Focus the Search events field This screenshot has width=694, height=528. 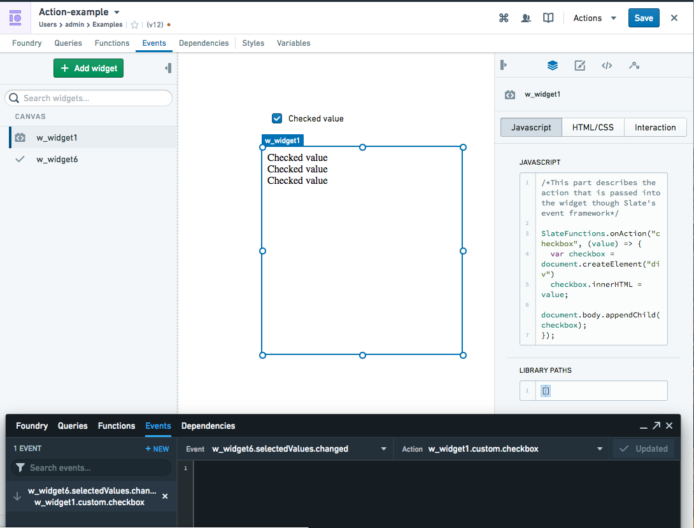[x=91, y=468]
